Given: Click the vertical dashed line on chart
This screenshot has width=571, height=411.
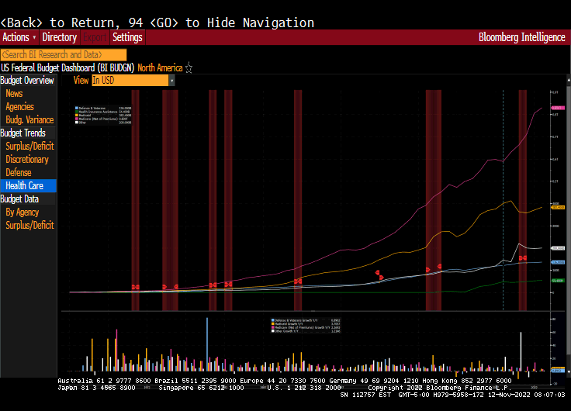Looking at the screenshot, I should point(504,194).
